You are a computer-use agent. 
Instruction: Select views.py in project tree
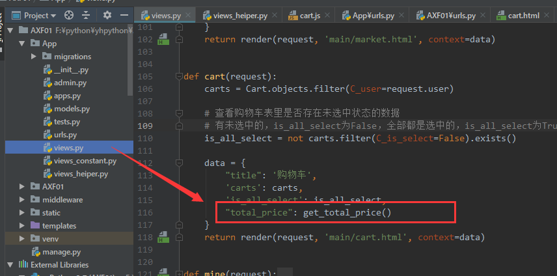tap(69, 148)
